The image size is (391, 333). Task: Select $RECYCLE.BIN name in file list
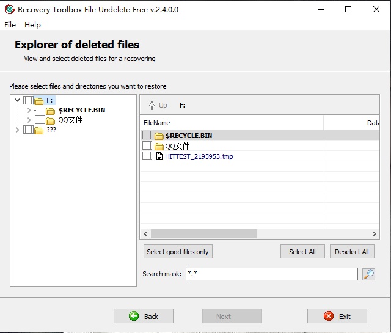click(x=189, y=136)
